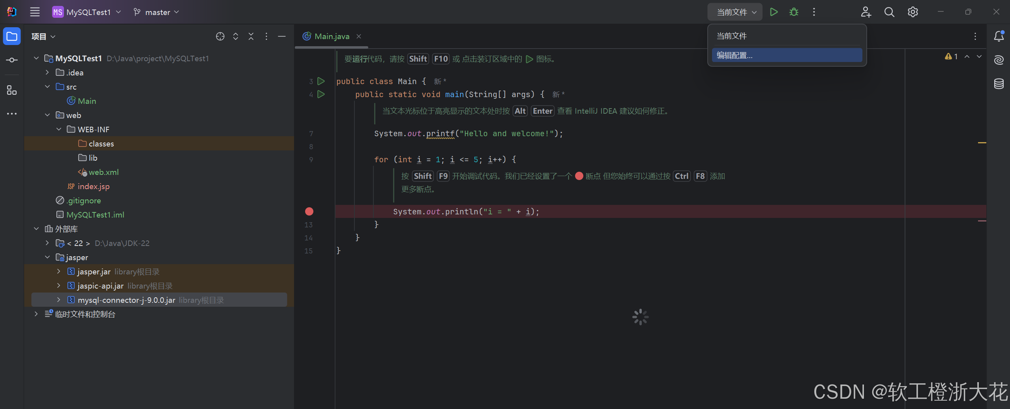Open project panel options vertical dots
1010x409 pixels.
coord(266,36)
